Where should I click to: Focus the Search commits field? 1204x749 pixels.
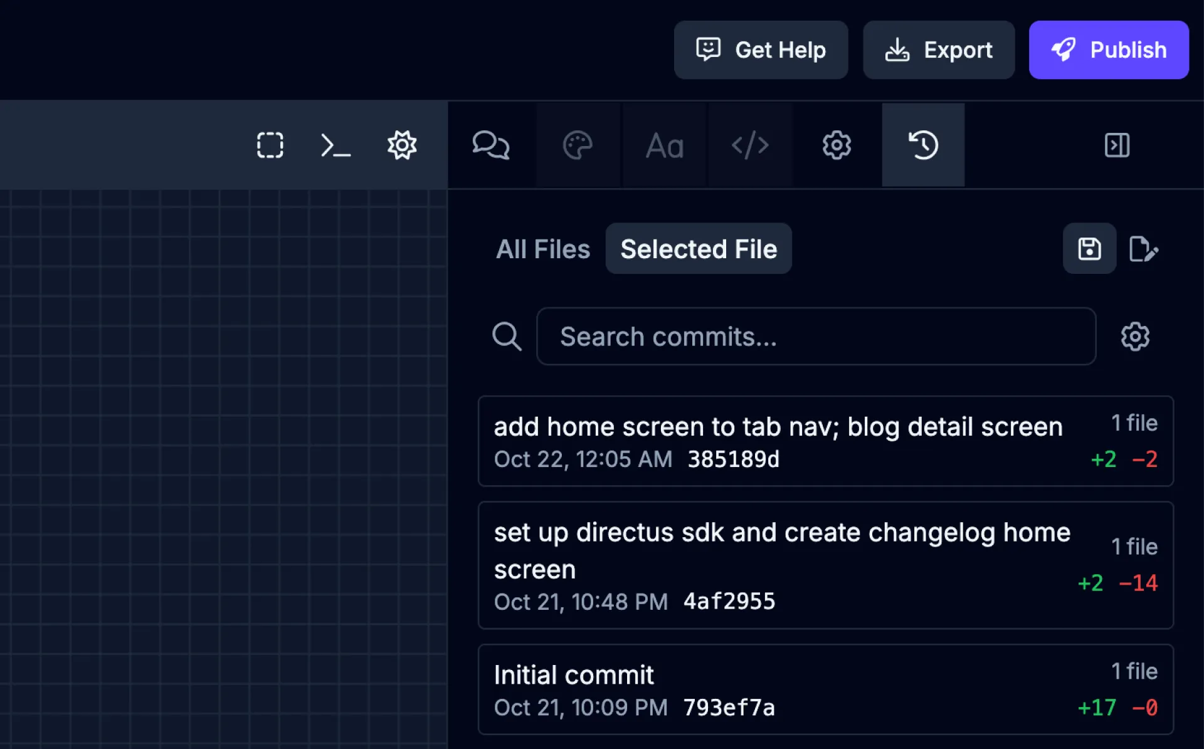pyautogui.click(x=815, y=337)
